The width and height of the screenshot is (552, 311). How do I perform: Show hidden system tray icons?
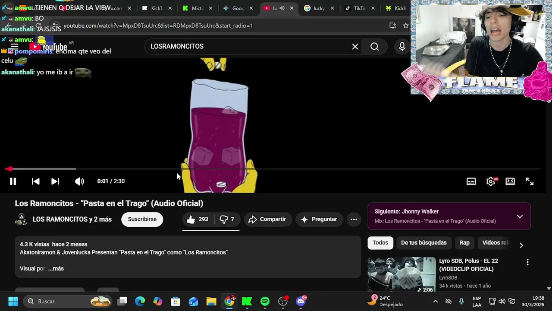(x=435, y=301)
